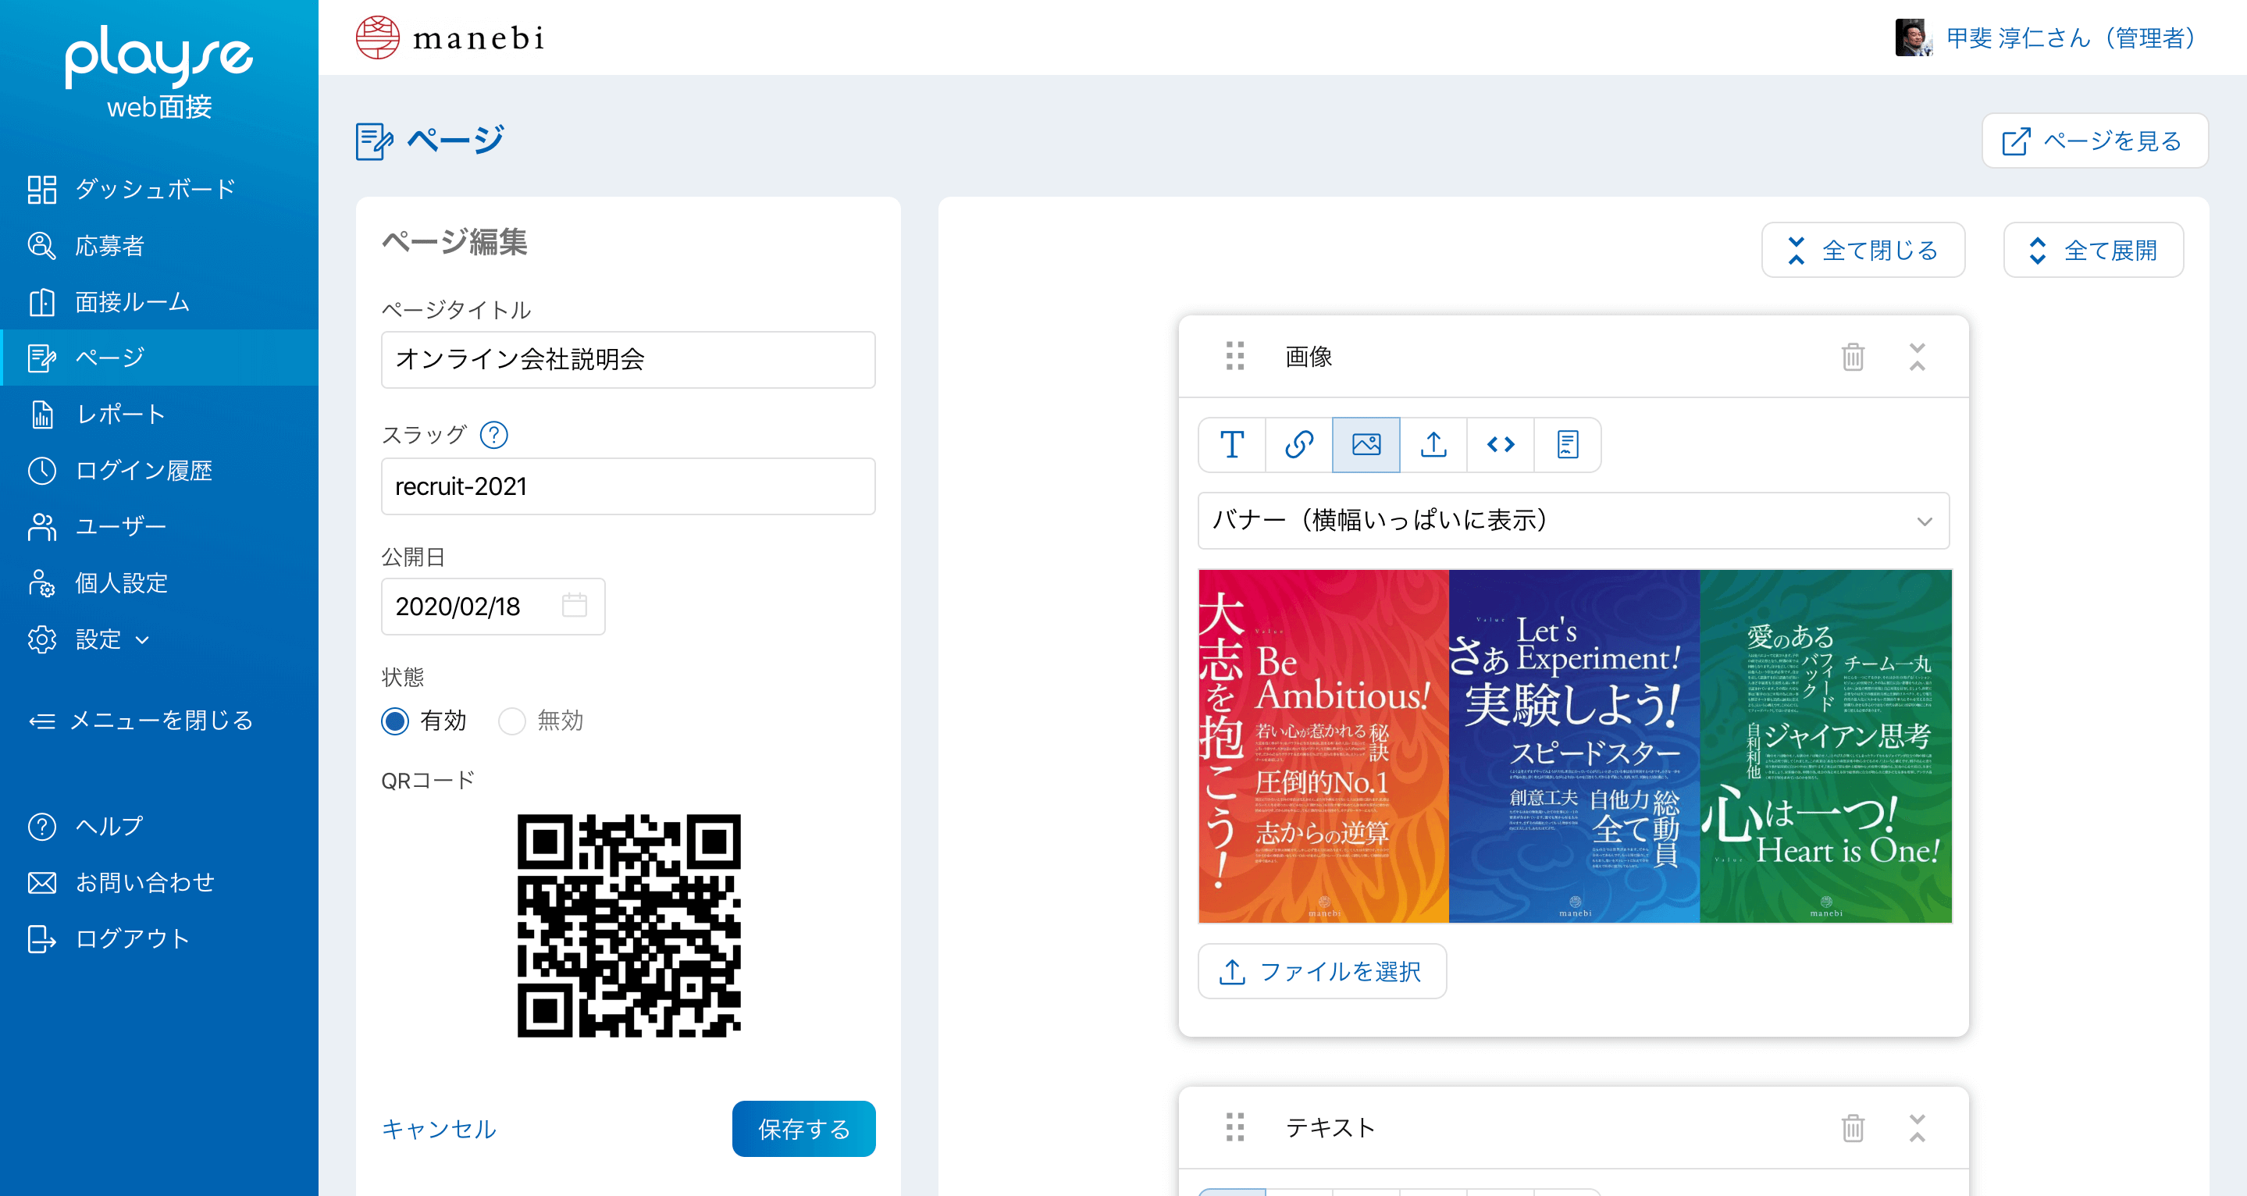Click the playse web面接 logo

click(158, 73)
